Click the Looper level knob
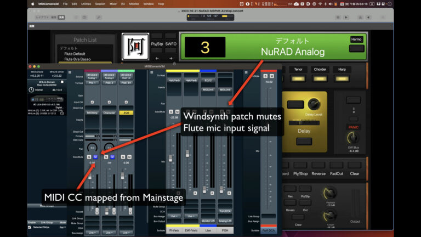Screen dimensions: 421x237 [x=330, y=216]
